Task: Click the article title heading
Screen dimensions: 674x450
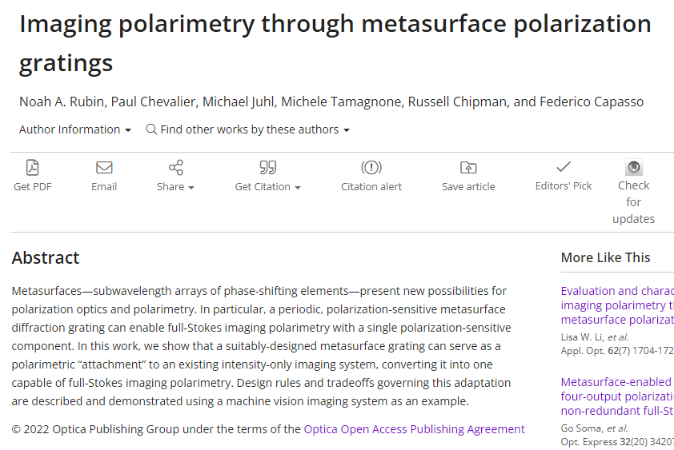Action: (x=335, y=43)
